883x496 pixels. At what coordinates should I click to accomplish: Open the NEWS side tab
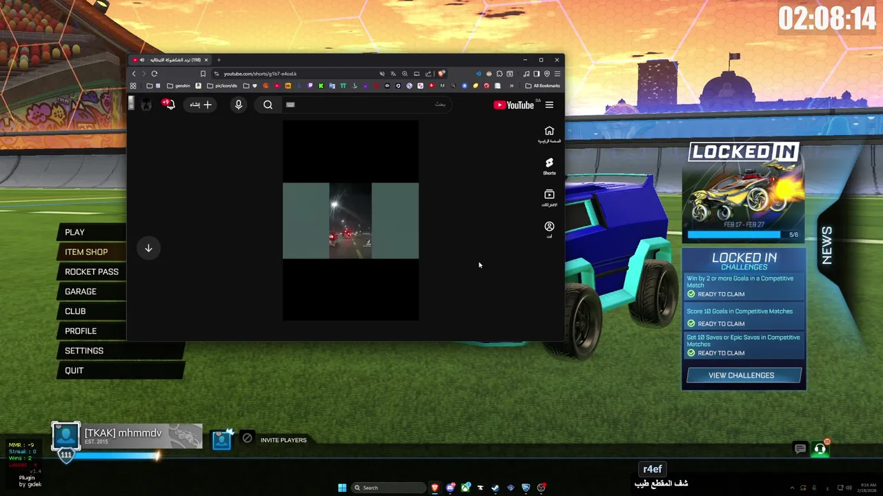coord(827,245)
